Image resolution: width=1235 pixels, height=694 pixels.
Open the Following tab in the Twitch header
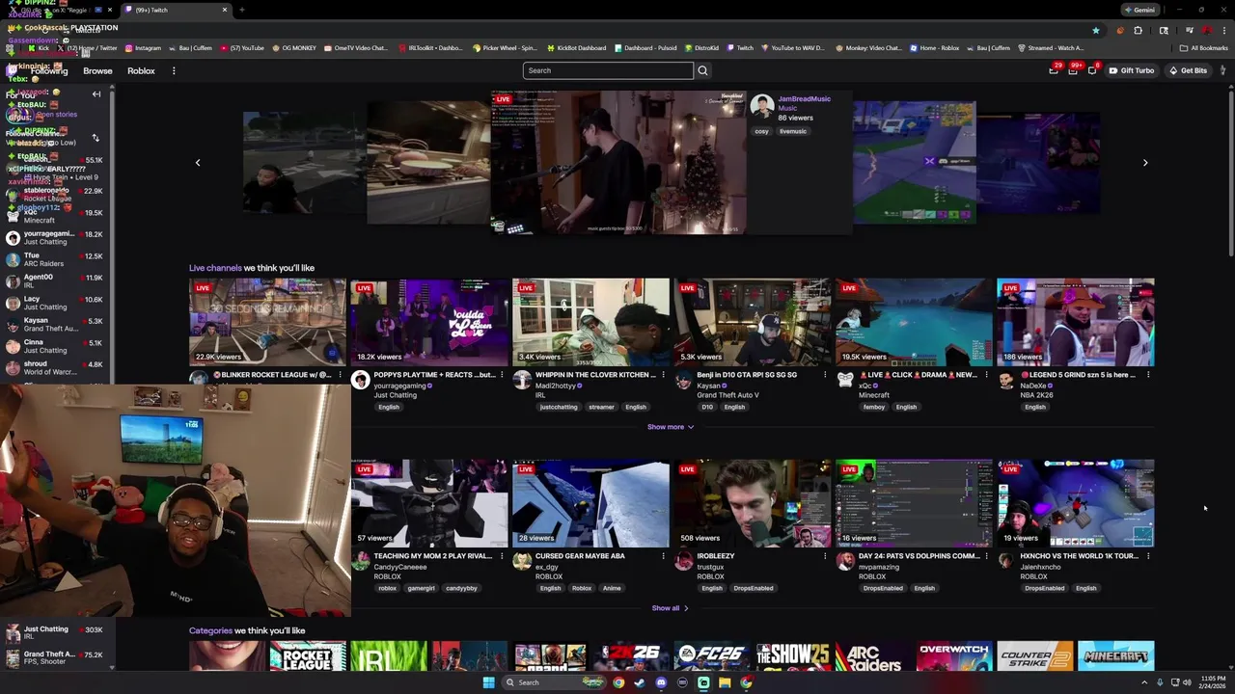pyautogui.click(x=49, y=70)
